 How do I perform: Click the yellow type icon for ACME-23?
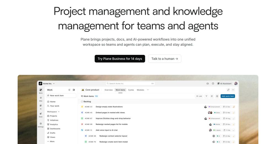click(x=82, y=107)
